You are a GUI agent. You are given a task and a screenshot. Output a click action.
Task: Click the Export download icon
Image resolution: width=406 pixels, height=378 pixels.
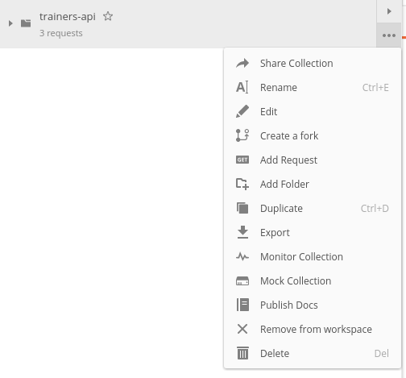(x=242, y=232)
